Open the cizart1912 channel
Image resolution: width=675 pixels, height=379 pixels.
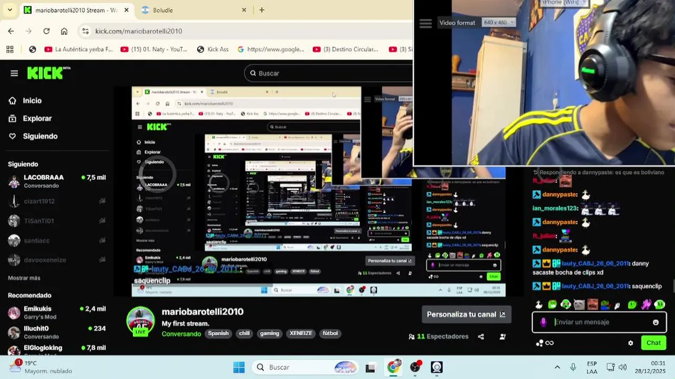coord(57,201)
